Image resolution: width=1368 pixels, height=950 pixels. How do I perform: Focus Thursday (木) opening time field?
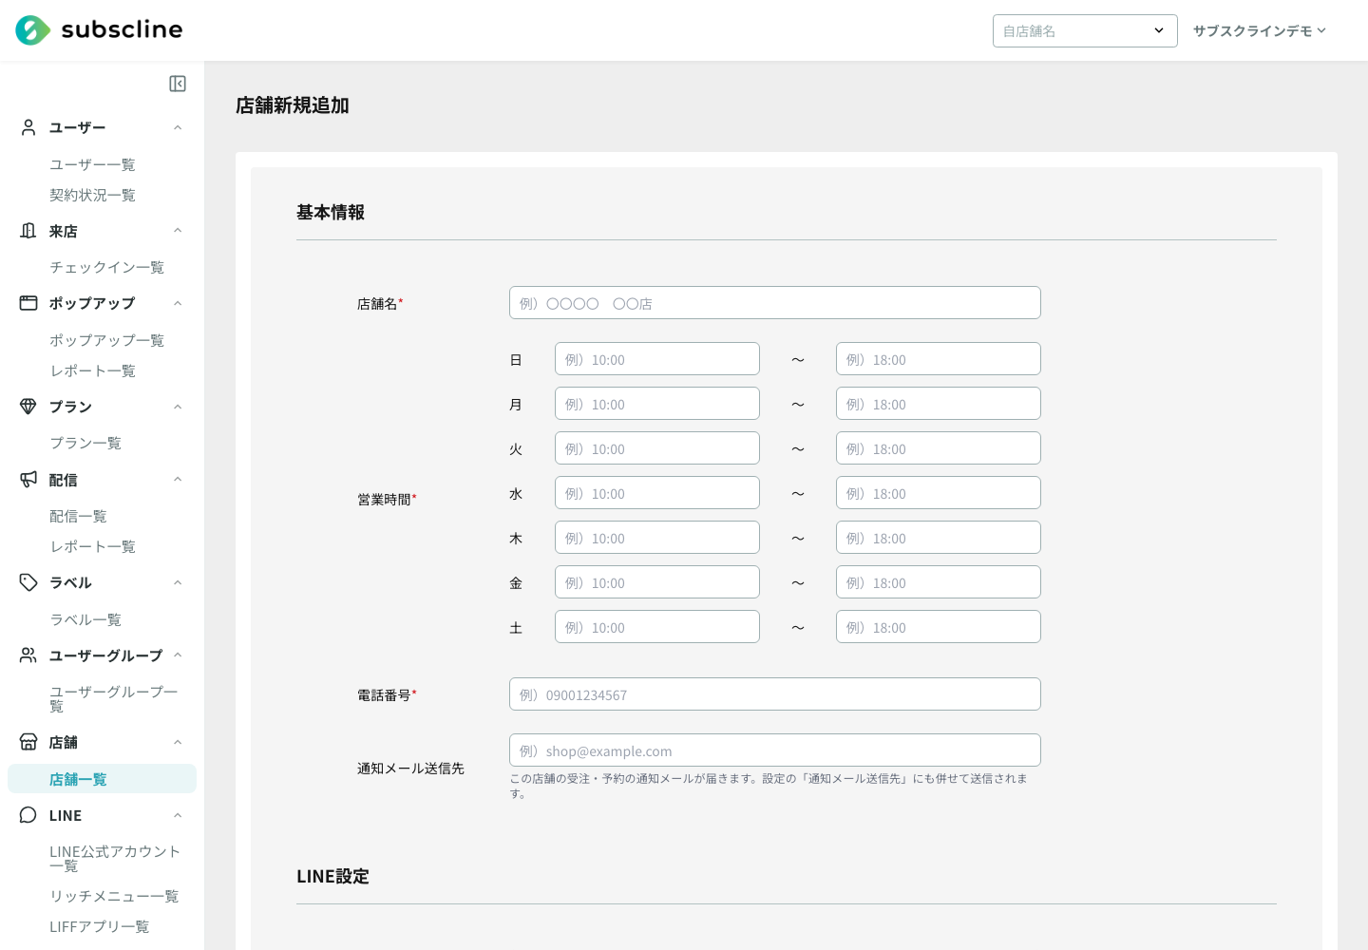point(657,538)
